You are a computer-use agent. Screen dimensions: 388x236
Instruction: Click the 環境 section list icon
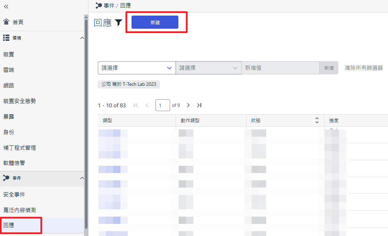(x=6, y=38)
